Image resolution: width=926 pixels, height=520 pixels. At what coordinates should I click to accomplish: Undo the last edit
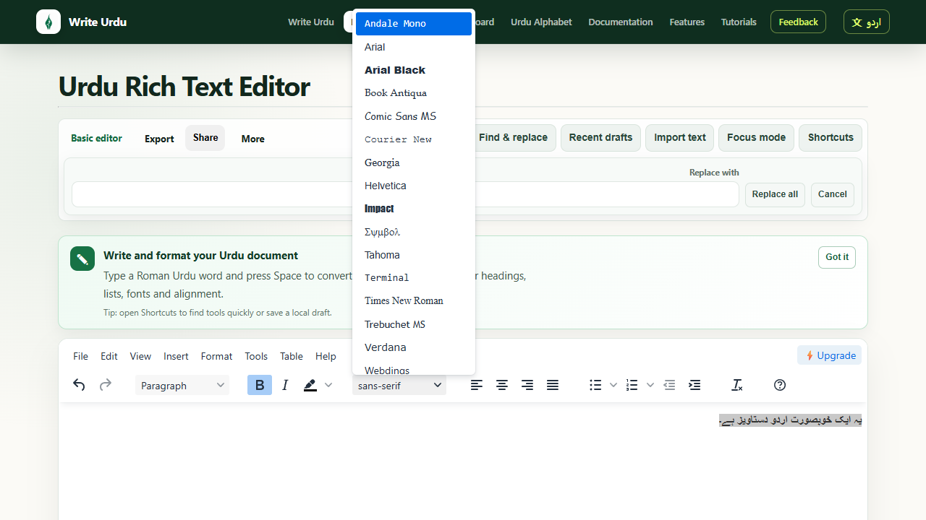tap(80, 385)
